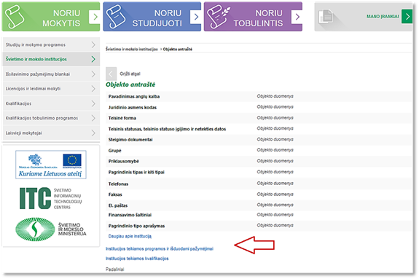The image size is (419, 279).
Task: Click the Kuriame Lietuvos ateitį EU logo
Action: coord(51,165)
